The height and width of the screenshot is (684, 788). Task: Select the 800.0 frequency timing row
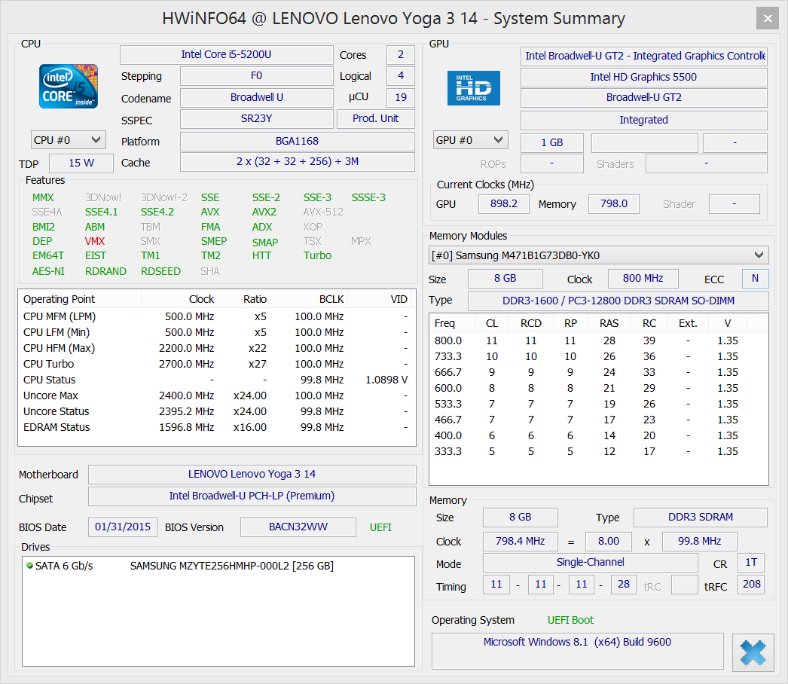[x=598, y=340]
